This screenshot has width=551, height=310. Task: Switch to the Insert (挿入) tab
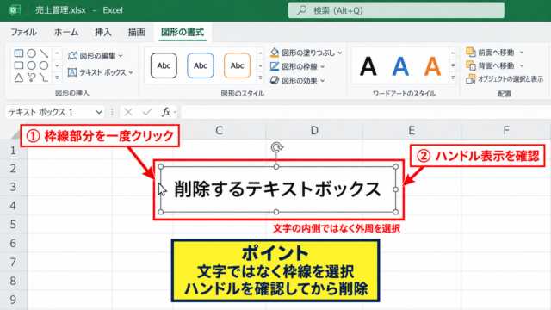click(103, 33)
